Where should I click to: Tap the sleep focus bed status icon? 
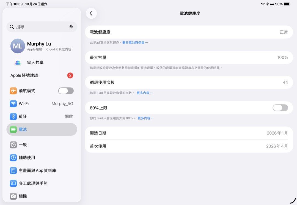point(272,4)
